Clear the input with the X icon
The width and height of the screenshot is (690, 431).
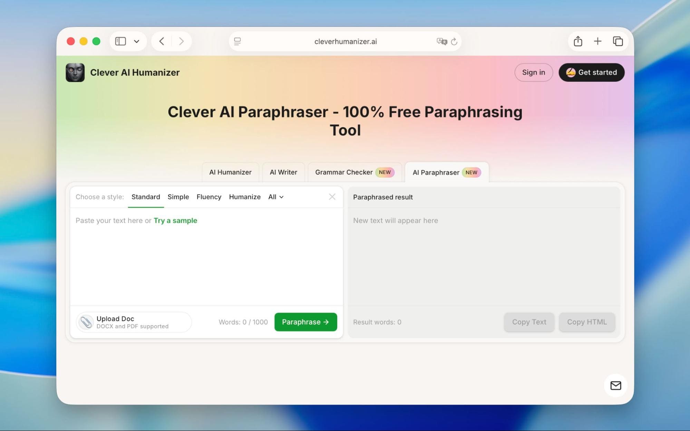(332, 197)
